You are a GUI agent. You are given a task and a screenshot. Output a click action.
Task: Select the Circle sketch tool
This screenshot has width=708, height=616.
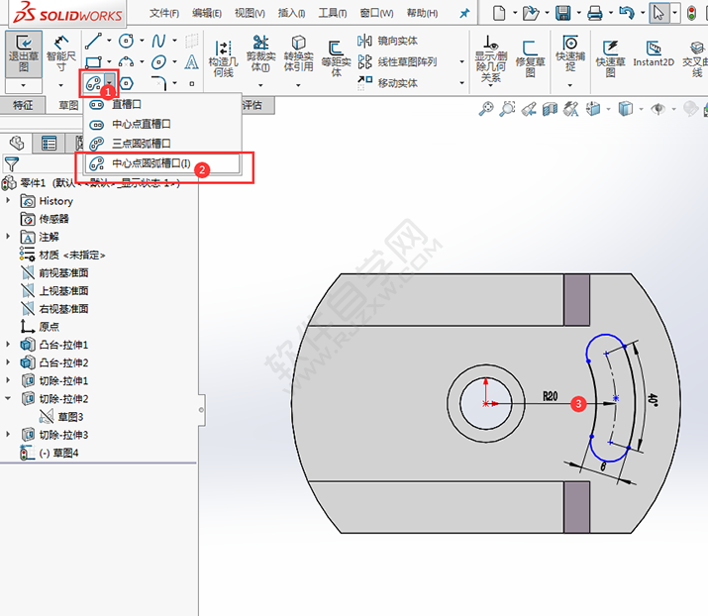tap(126, 41)
